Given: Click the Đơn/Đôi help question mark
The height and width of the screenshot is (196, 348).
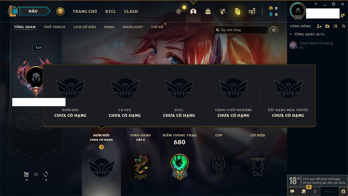Looking at the screenshot, I should [101, 147].
